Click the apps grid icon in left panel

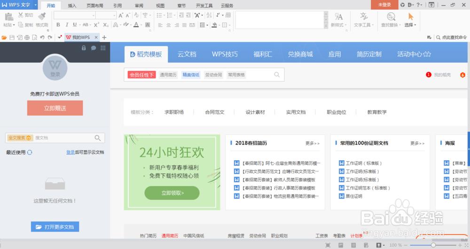(103, 48)
